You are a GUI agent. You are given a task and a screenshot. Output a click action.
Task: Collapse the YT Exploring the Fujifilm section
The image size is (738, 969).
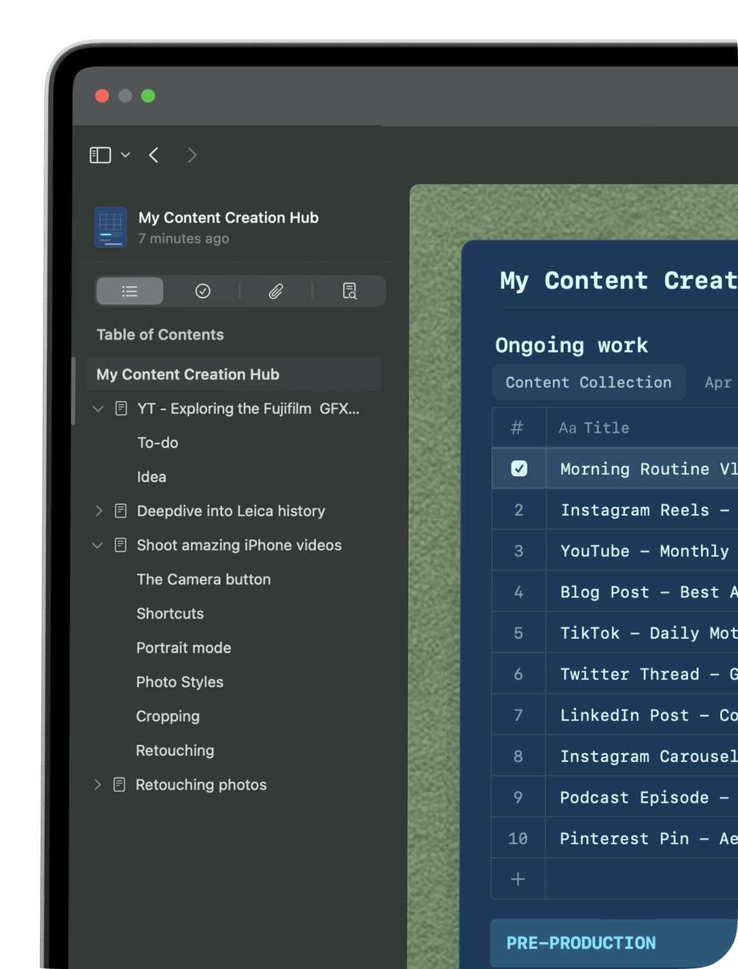pyautogui.click(x=98, y=409)
